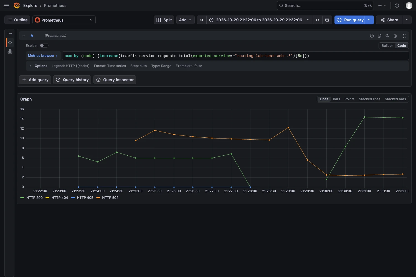The image size is (416, 277).
Task: Select Stacked bars graph style
Action: (395, 99)
